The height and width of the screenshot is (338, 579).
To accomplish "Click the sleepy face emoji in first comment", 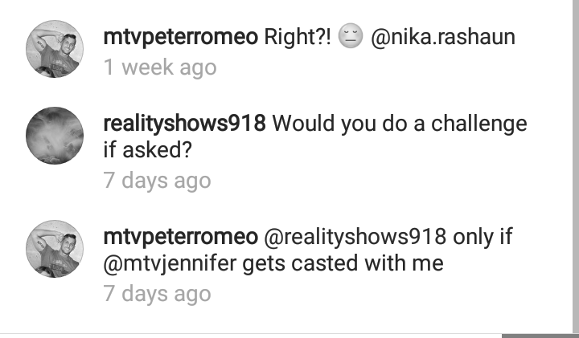I will [351, 36].
